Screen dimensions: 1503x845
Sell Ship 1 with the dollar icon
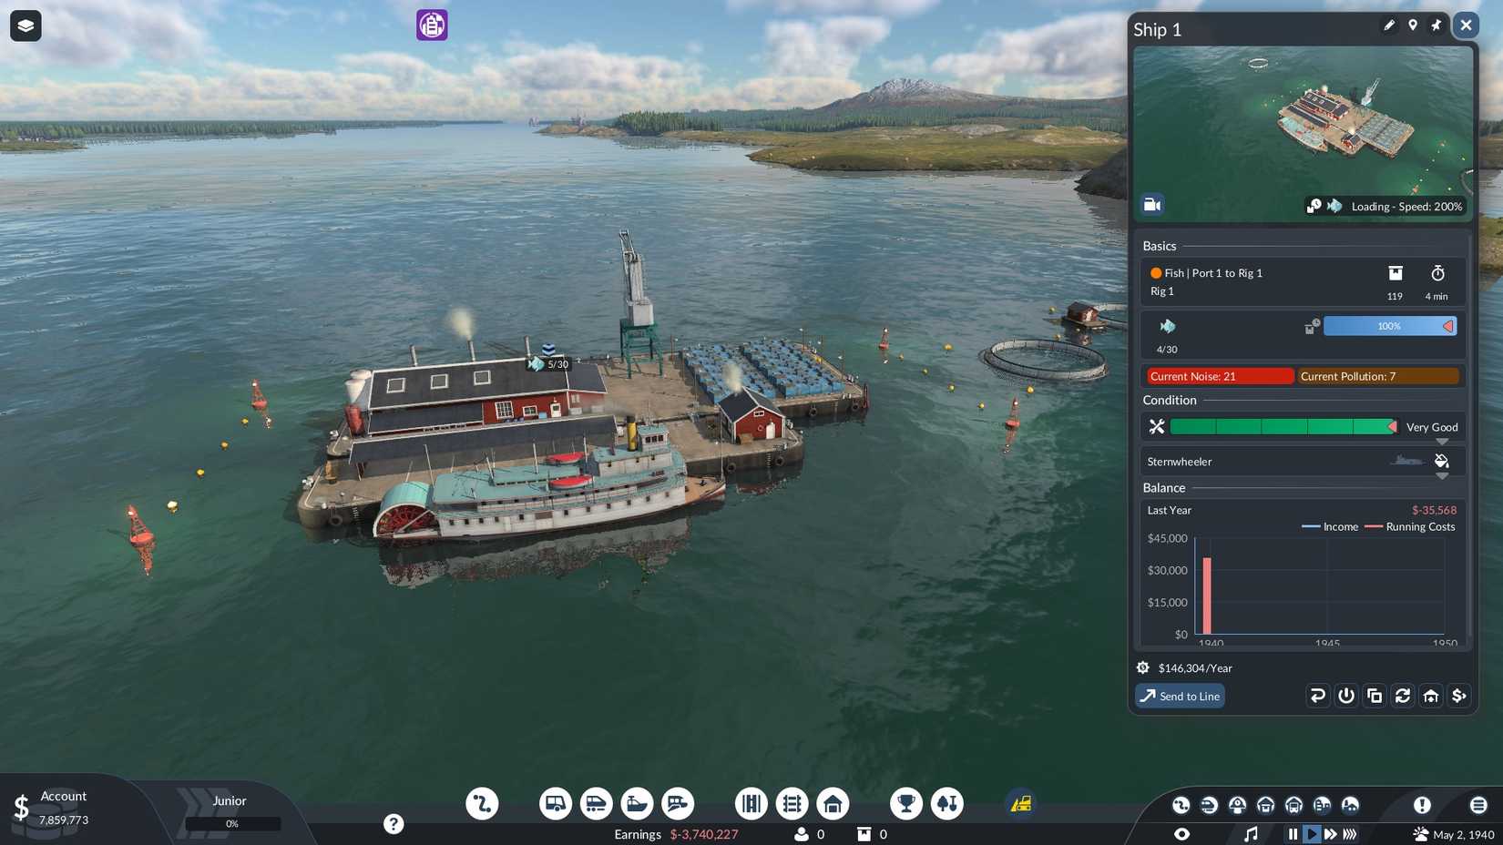coord(1459,696)
